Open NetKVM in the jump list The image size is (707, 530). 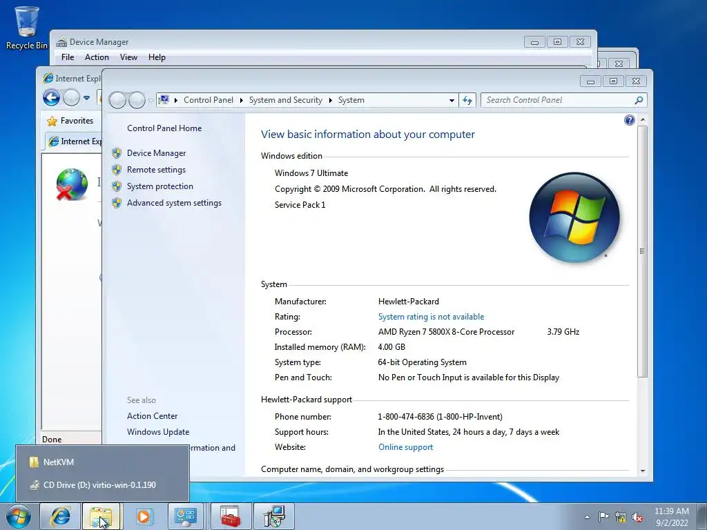(102, 462)
